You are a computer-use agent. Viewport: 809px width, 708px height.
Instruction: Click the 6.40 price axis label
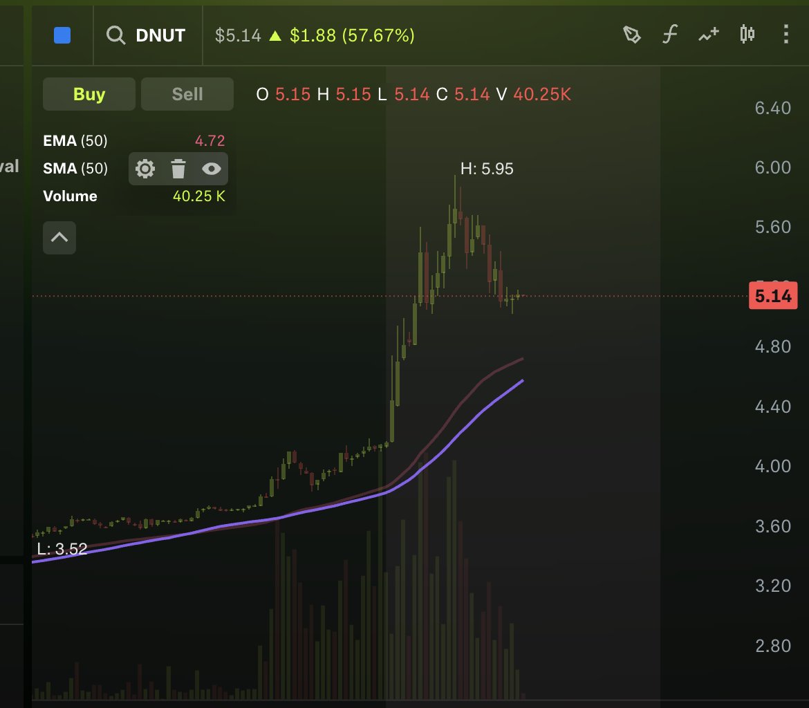pos(773,108)
